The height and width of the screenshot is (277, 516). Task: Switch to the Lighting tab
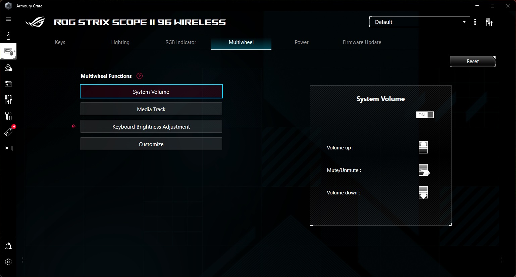tap(120, 42)
